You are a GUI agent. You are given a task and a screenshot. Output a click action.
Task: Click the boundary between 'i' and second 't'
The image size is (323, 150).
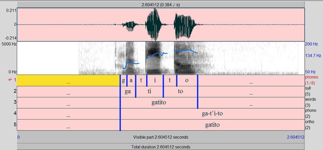pos(163,80)
